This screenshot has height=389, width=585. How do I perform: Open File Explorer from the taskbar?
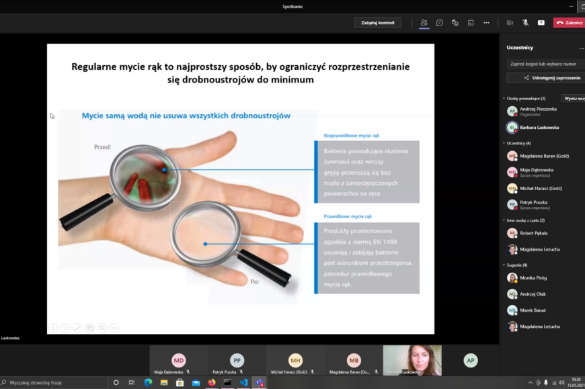[x=164, y=383]
